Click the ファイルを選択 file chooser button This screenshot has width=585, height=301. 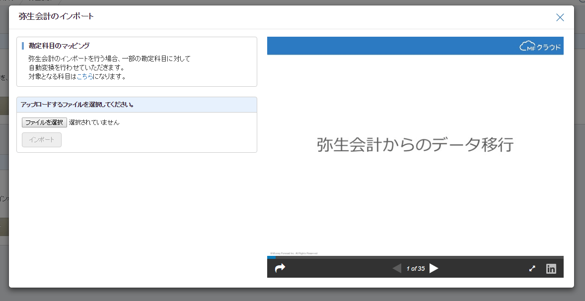pyautogui.click(x=44, y=122)
